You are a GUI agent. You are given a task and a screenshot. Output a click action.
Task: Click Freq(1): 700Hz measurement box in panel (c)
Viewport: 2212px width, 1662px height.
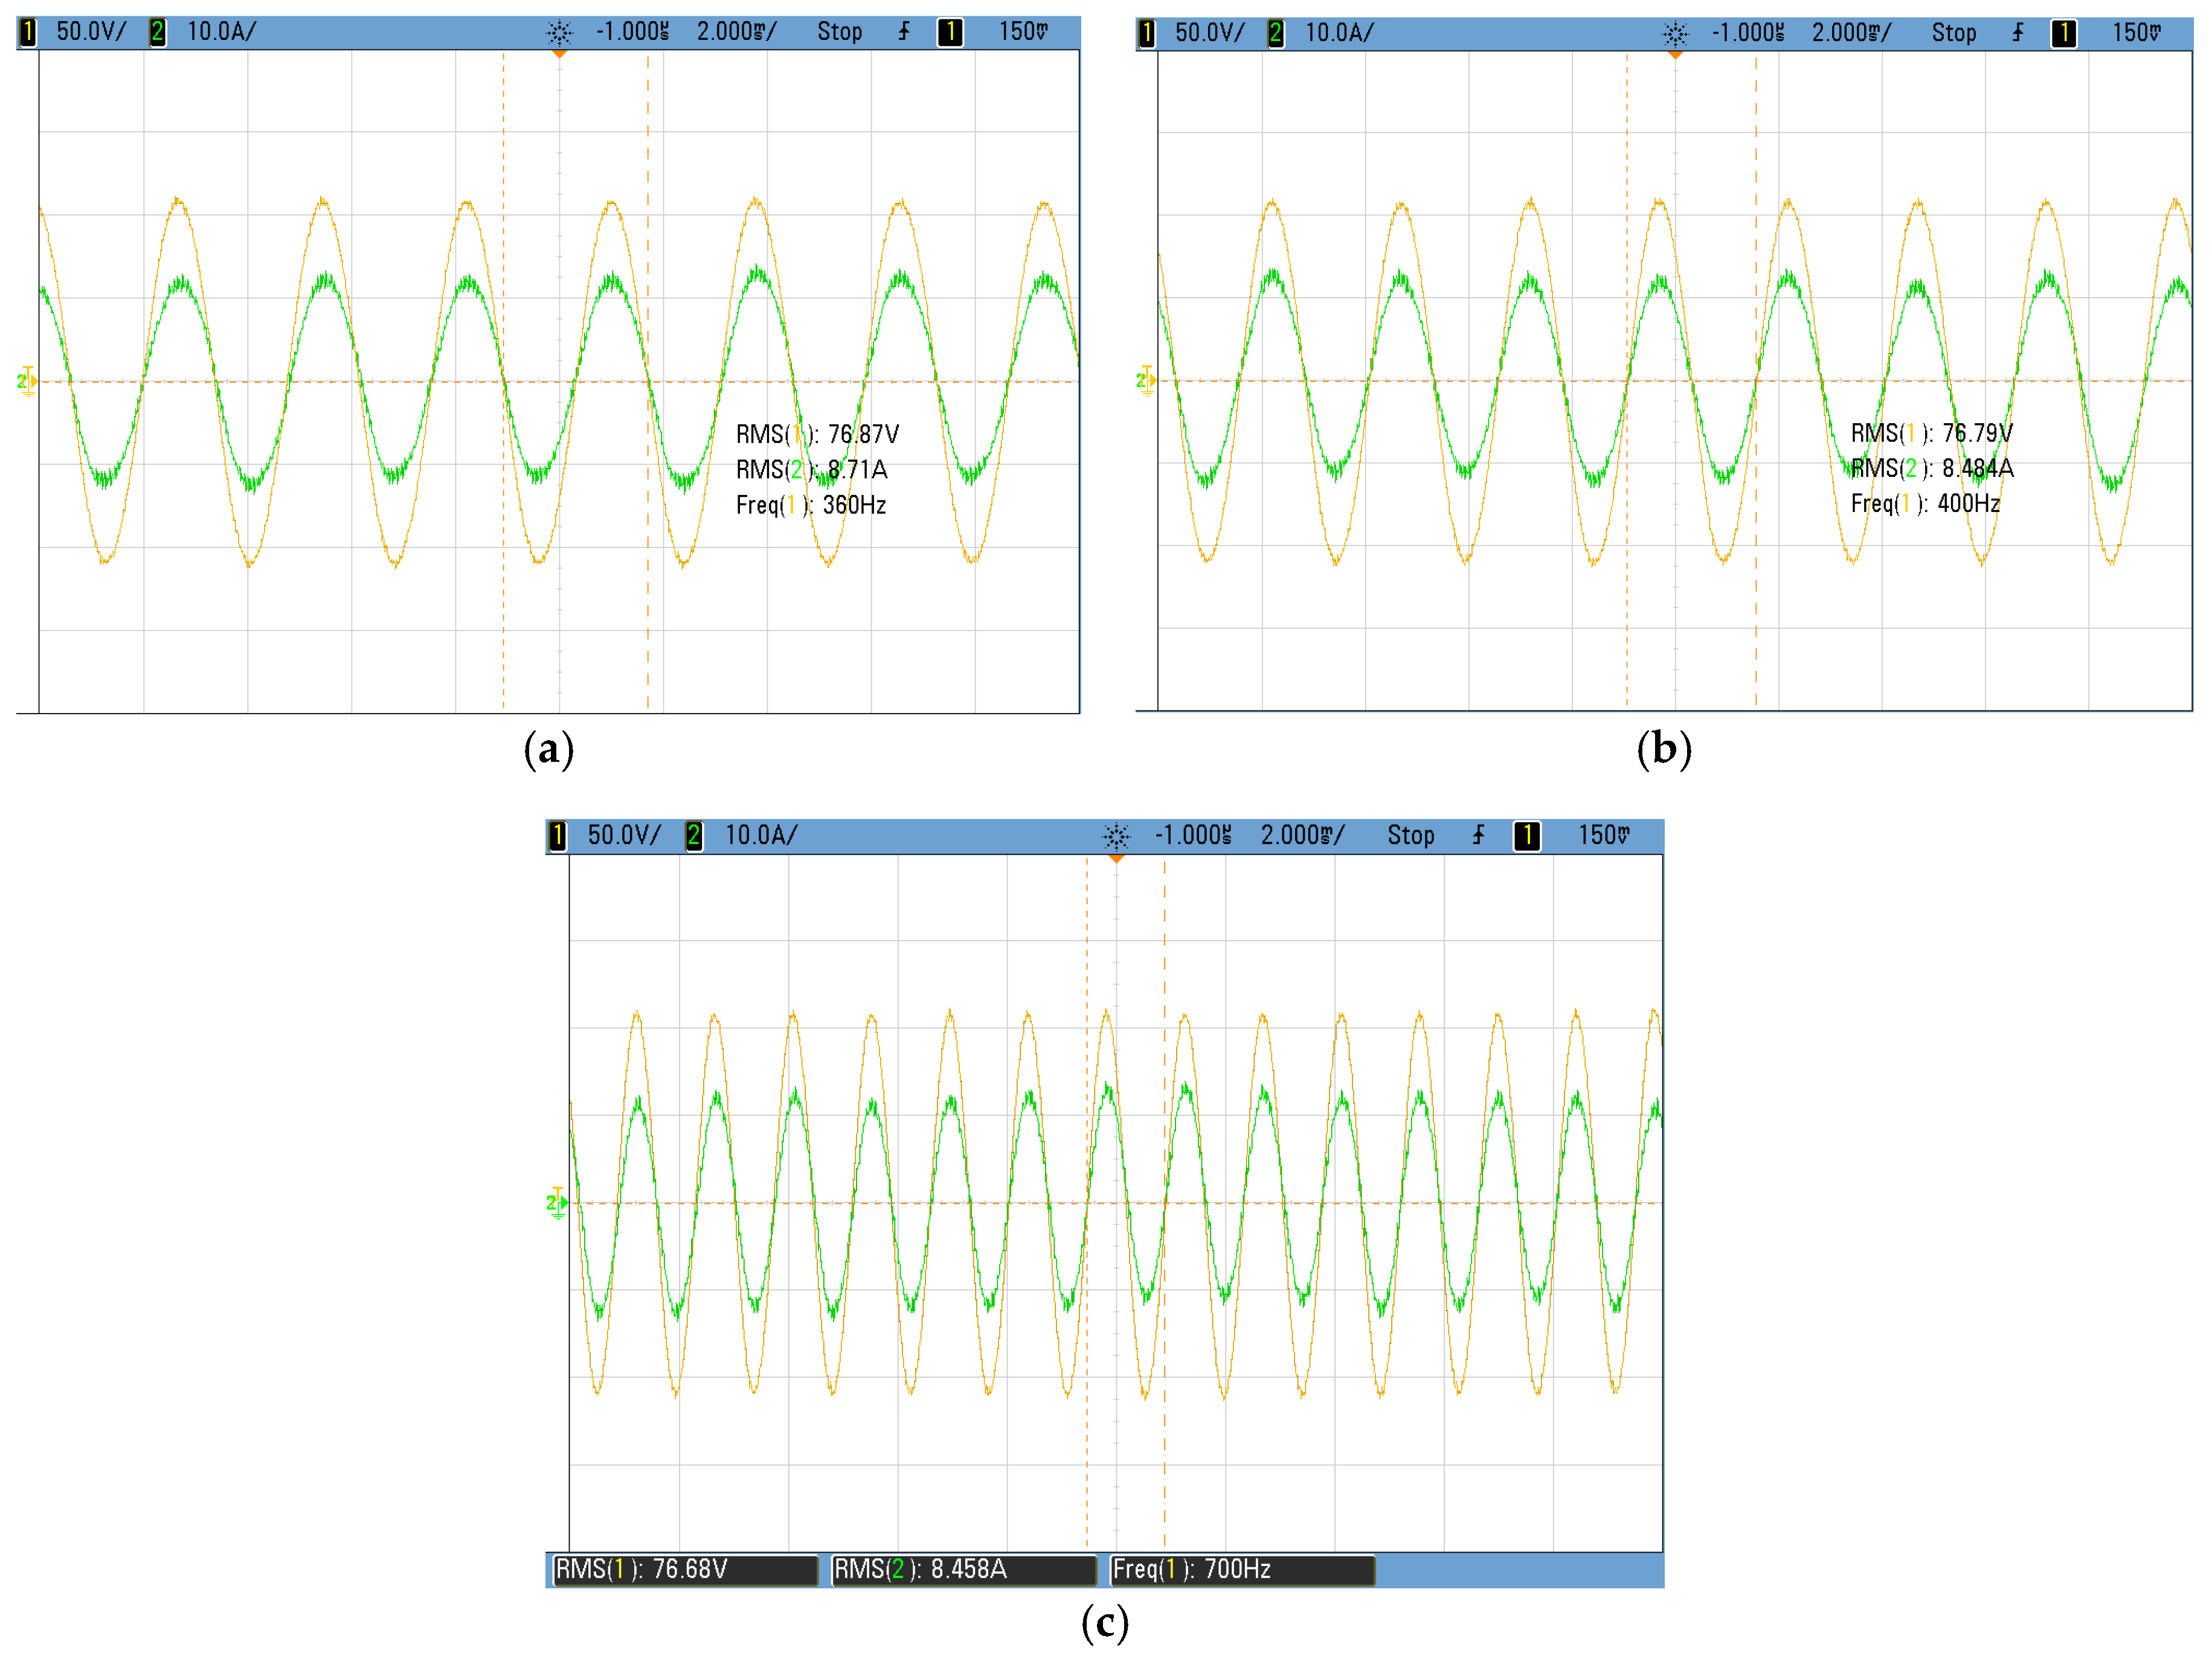[1242, 1569]
